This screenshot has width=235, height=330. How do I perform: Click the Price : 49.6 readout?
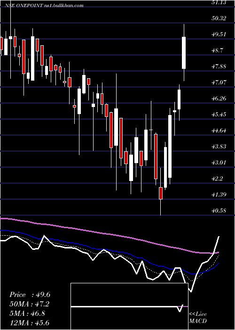(x=30, y=295)
